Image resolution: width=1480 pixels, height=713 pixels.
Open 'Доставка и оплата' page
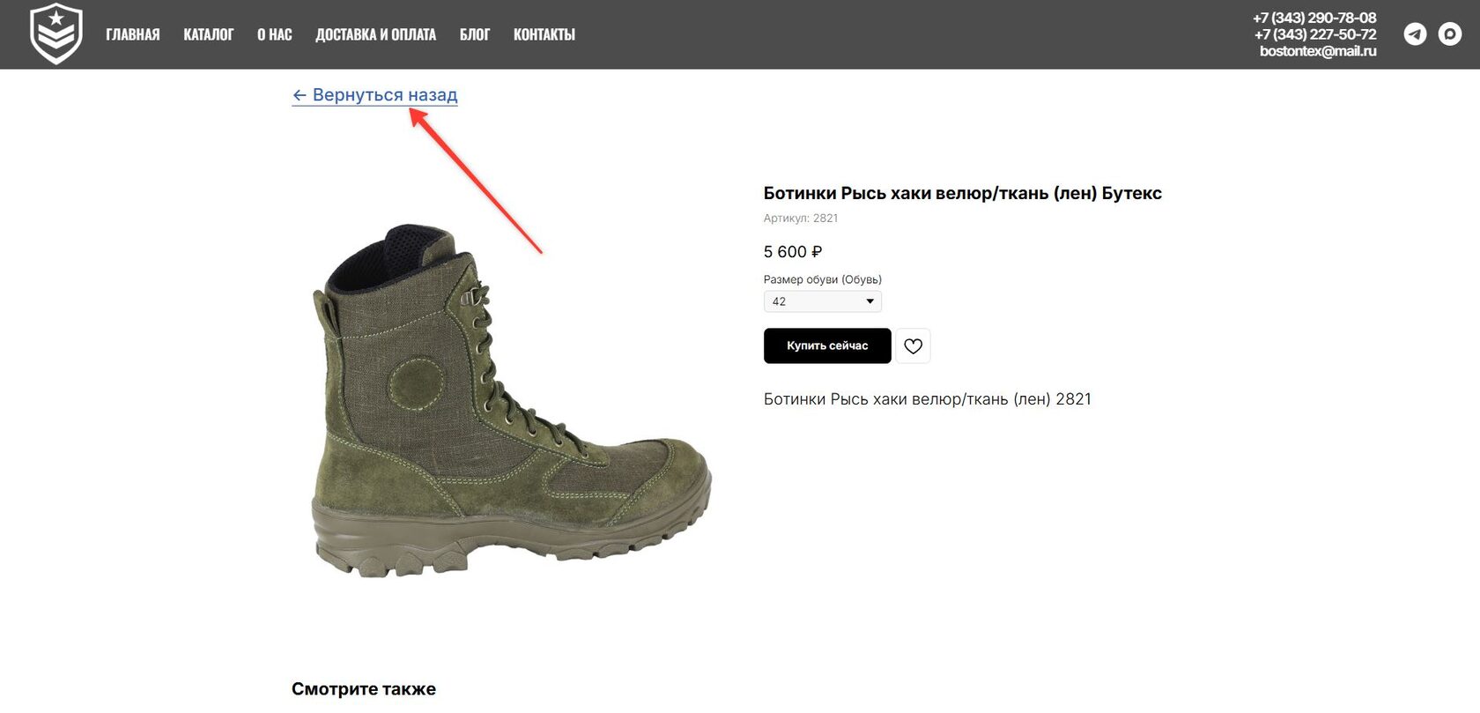coord(375,34)
